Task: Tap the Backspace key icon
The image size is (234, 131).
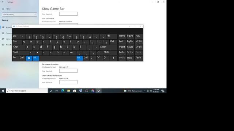Action: pyautogui.click(x=112, y=36)
